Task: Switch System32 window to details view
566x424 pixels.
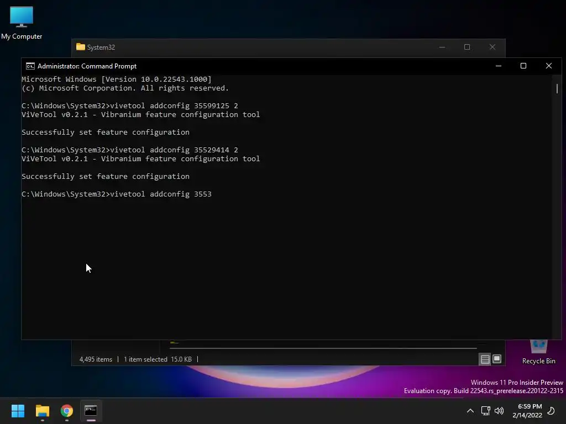Action: 485,359
